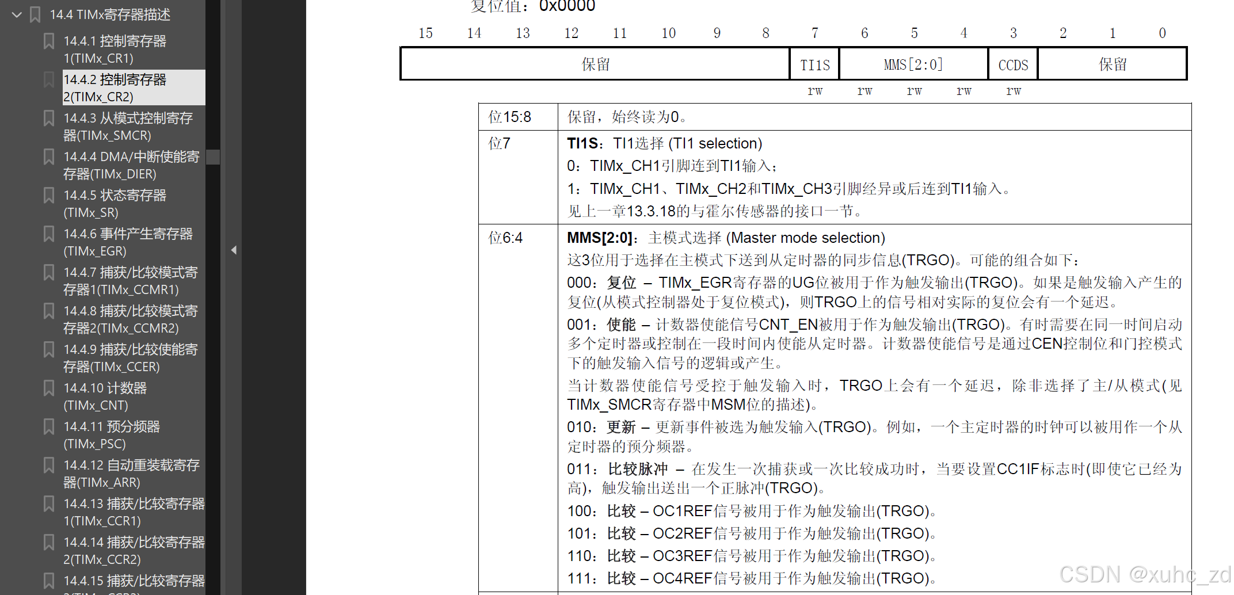This screenshot has height=595, width=1234.
Task: Click the CCDS bit field cell
Action: (1013, 64)
